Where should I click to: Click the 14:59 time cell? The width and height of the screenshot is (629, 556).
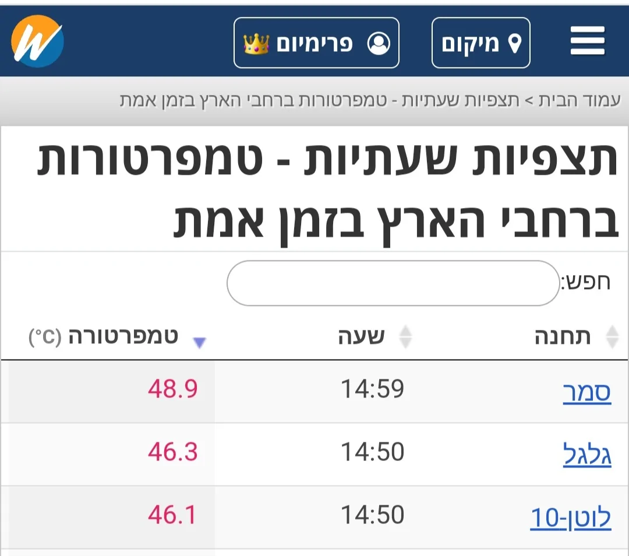click(x=372, y=389)
